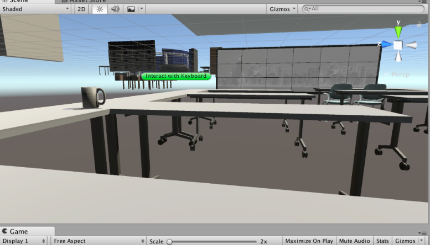Open the Shaded draw mode dropdown
The height and width of the screenshot is (245, 430).
pos(35,9)
